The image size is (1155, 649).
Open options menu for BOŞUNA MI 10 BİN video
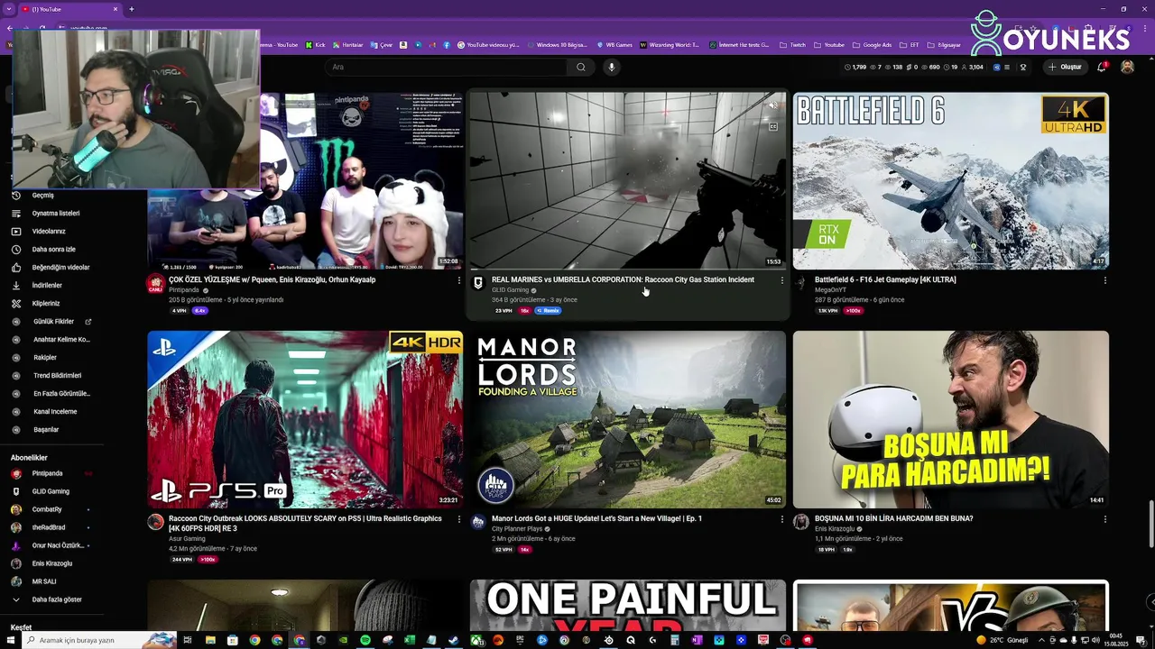(x=1104, y=519)
